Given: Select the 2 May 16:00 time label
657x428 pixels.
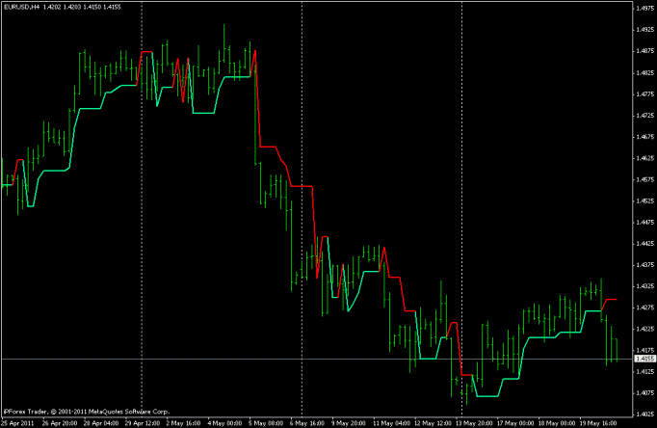Looking at the screenshot, I should (x=183, y=423).
